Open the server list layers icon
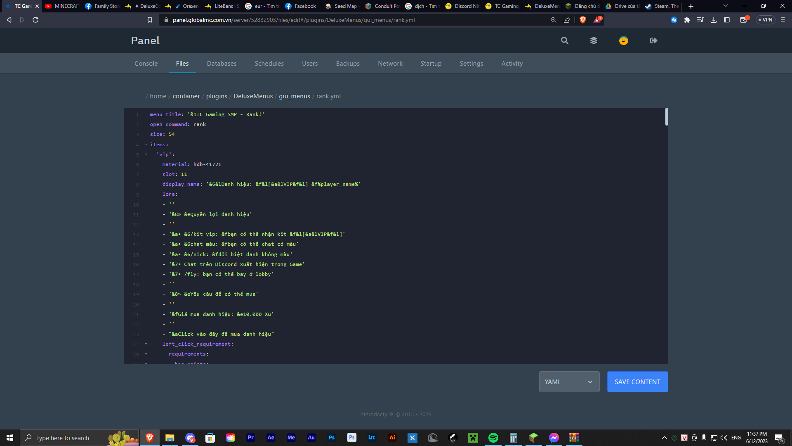 594,40
